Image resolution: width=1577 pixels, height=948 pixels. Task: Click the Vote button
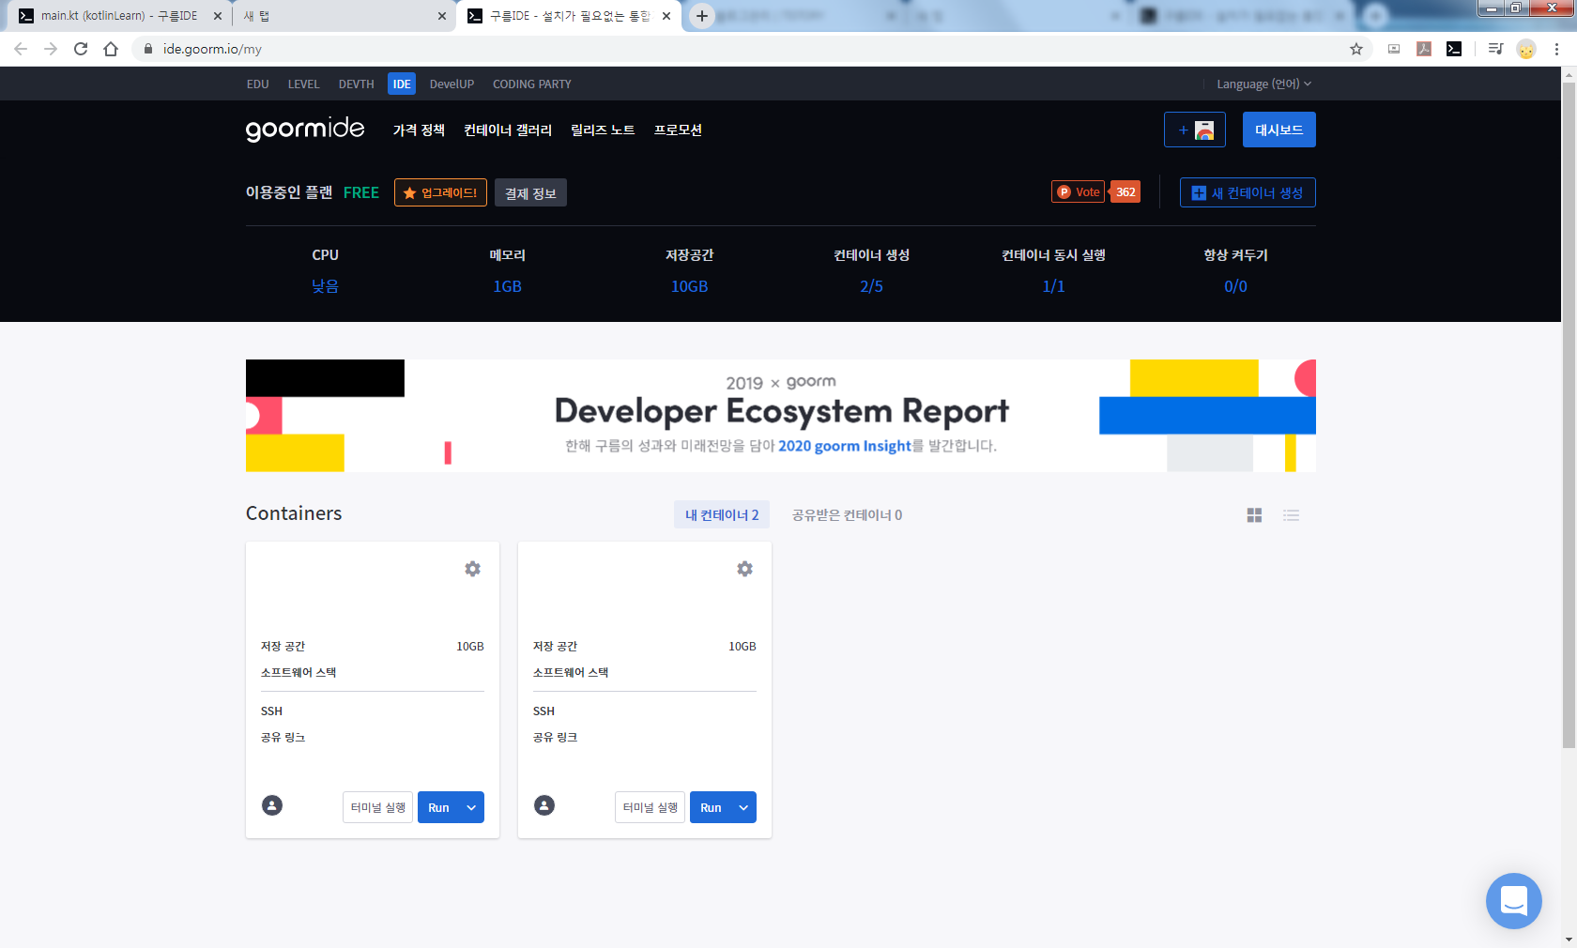(x=1079, y=191)
